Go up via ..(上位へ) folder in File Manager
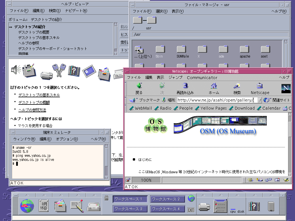This screenshot has width=295, height=221. 143,52
